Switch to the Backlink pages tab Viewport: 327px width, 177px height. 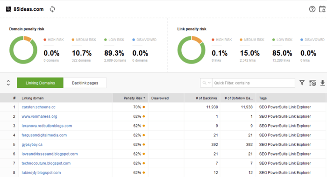coord(85,83)
